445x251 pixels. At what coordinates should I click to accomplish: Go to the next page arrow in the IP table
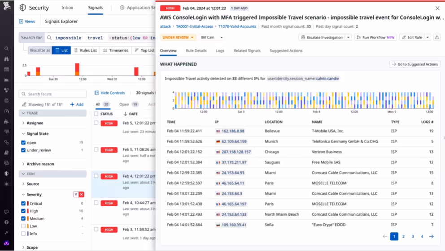(432, 237)
